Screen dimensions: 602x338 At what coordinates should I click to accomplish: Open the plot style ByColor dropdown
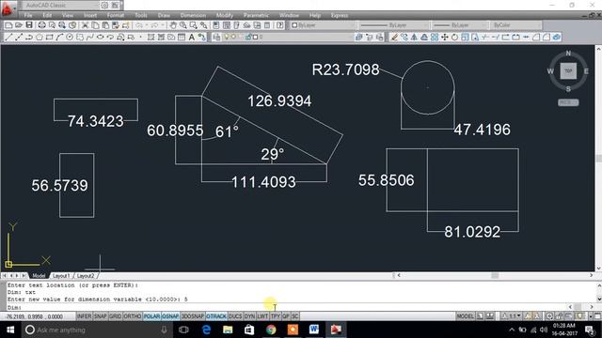516,25
